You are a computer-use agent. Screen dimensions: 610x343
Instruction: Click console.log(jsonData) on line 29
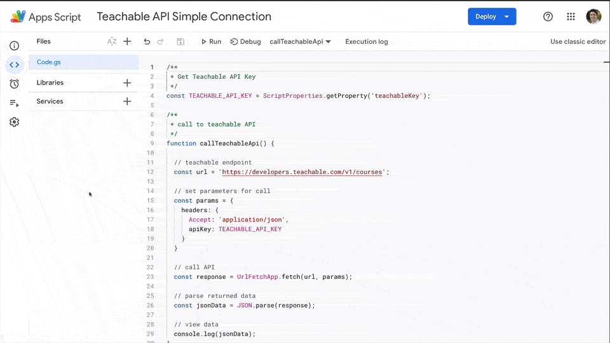215,334
